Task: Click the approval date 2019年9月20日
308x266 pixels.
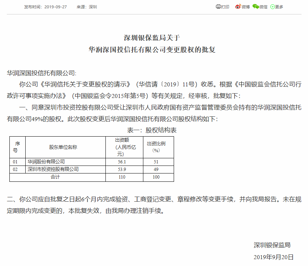Action: click(273, 257)
